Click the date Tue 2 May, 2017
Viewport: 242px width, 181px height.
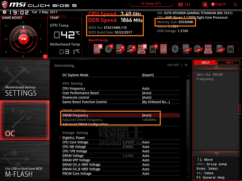click(45, 12)
